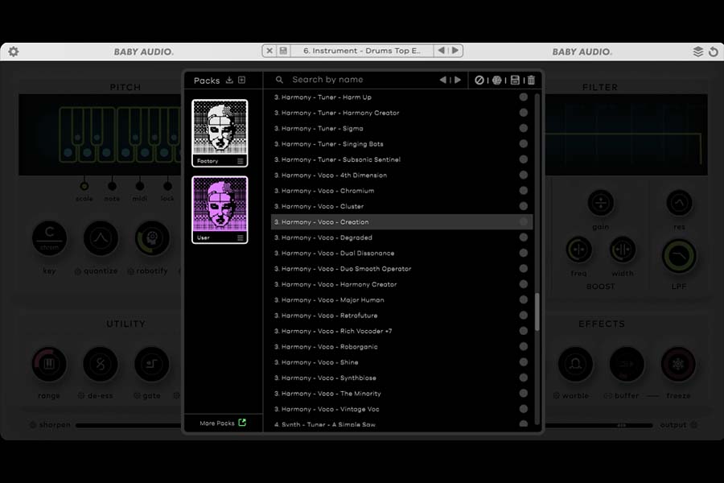The height and width of the screenshot is (483, 724).
Task: Choose preset Harmony - Tuner - Singing Bots
Action: click(x=401, y=144)
